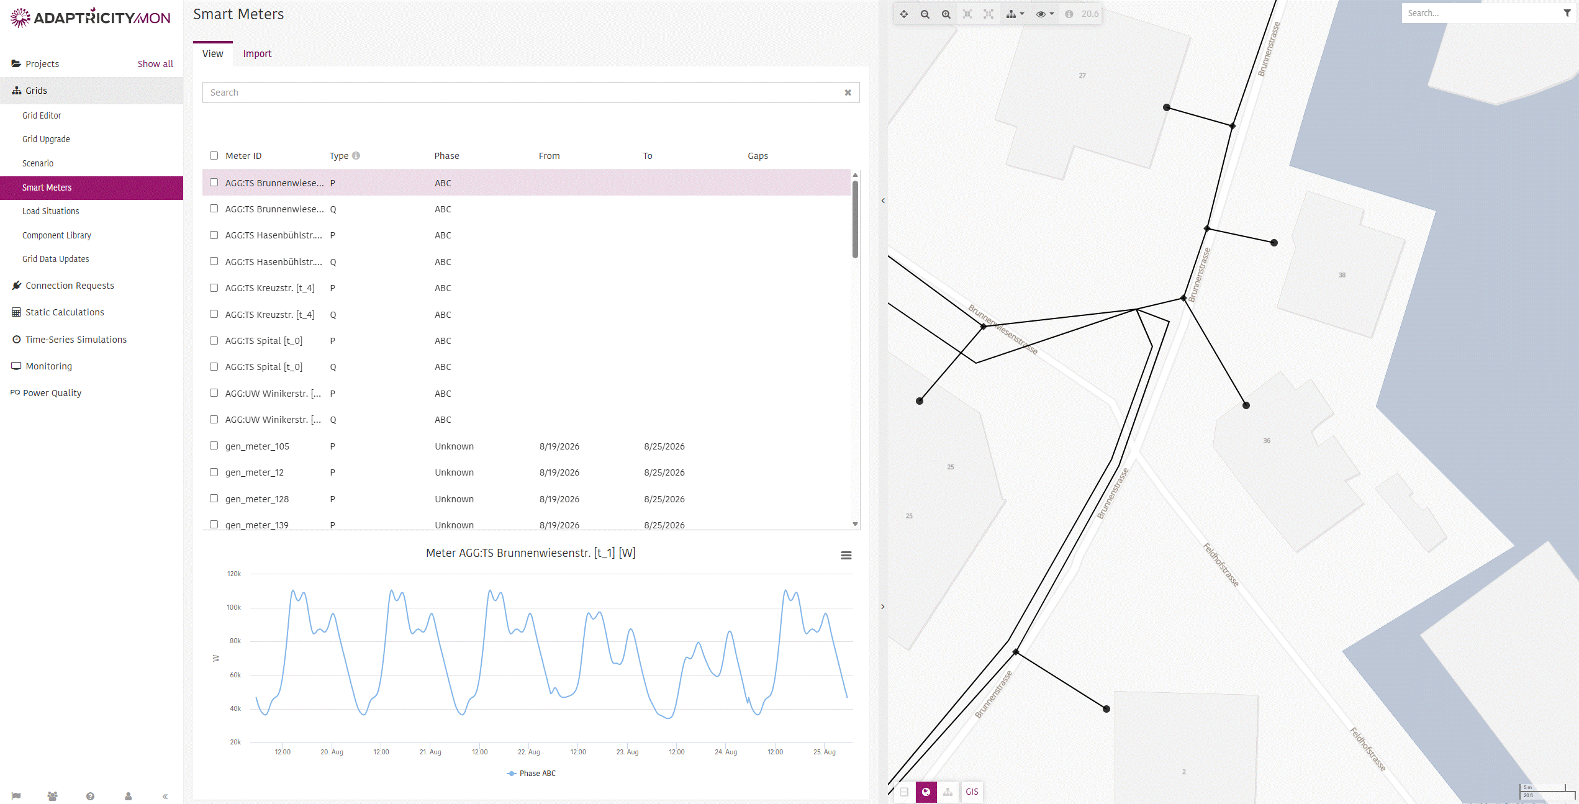Open the users group icon in sidebar footer
1579x804 pixels.
[53, 796]
